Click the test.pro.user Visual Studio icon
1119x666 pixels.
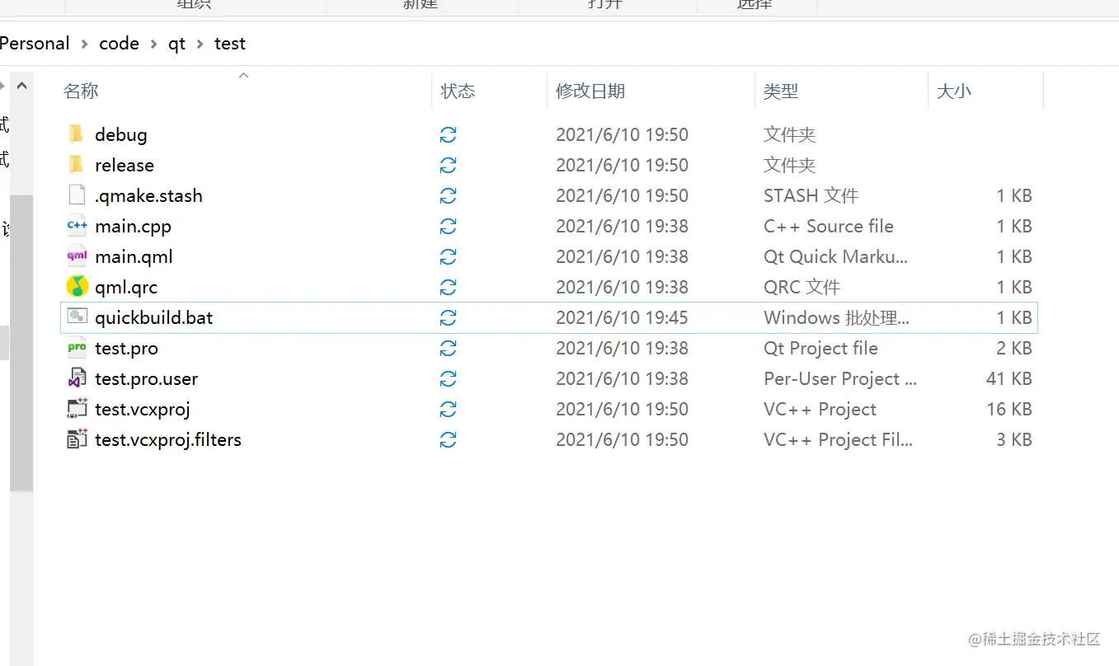[77, 378]
